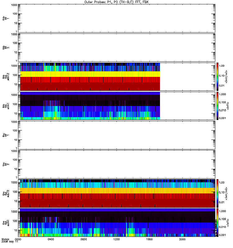
Task: Click the "thb fbk scm1" axis label
Action: 6,106
